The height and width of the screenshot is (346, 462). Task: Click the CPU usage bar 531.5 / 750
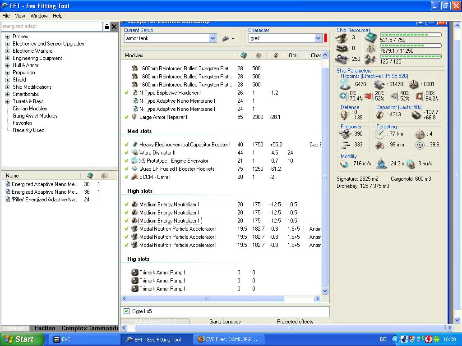(x=411, y=35)
